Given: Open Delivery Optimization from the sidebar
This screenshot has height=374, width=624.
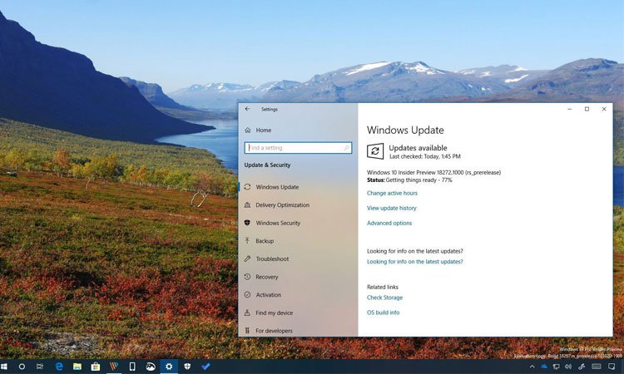Looking at the screenshot, I should (282, 205).
